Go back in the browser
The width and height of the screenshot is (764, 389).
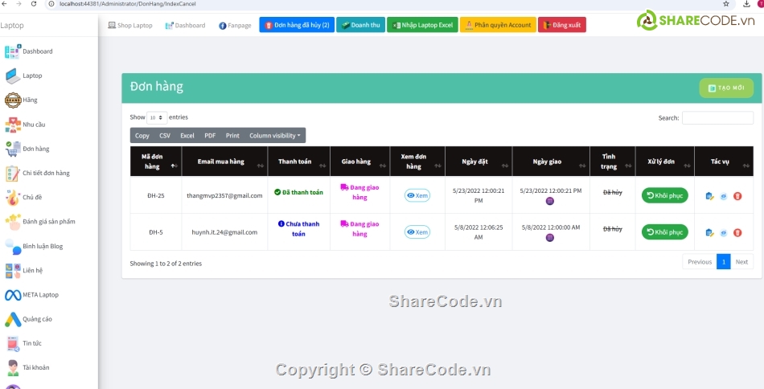(4, 3)
